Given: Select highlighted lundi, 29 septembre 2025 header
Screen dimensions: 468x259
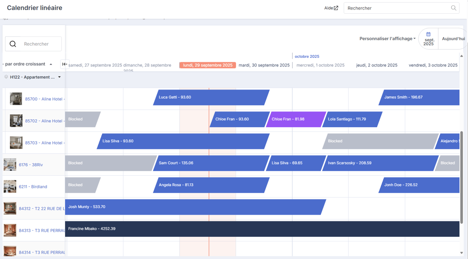Looking at the screenshot, I should pos(208,65).
